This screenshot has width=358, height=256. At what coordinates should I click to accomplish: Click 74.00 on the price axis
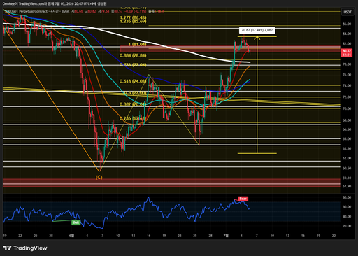click(x=347, y=85)
